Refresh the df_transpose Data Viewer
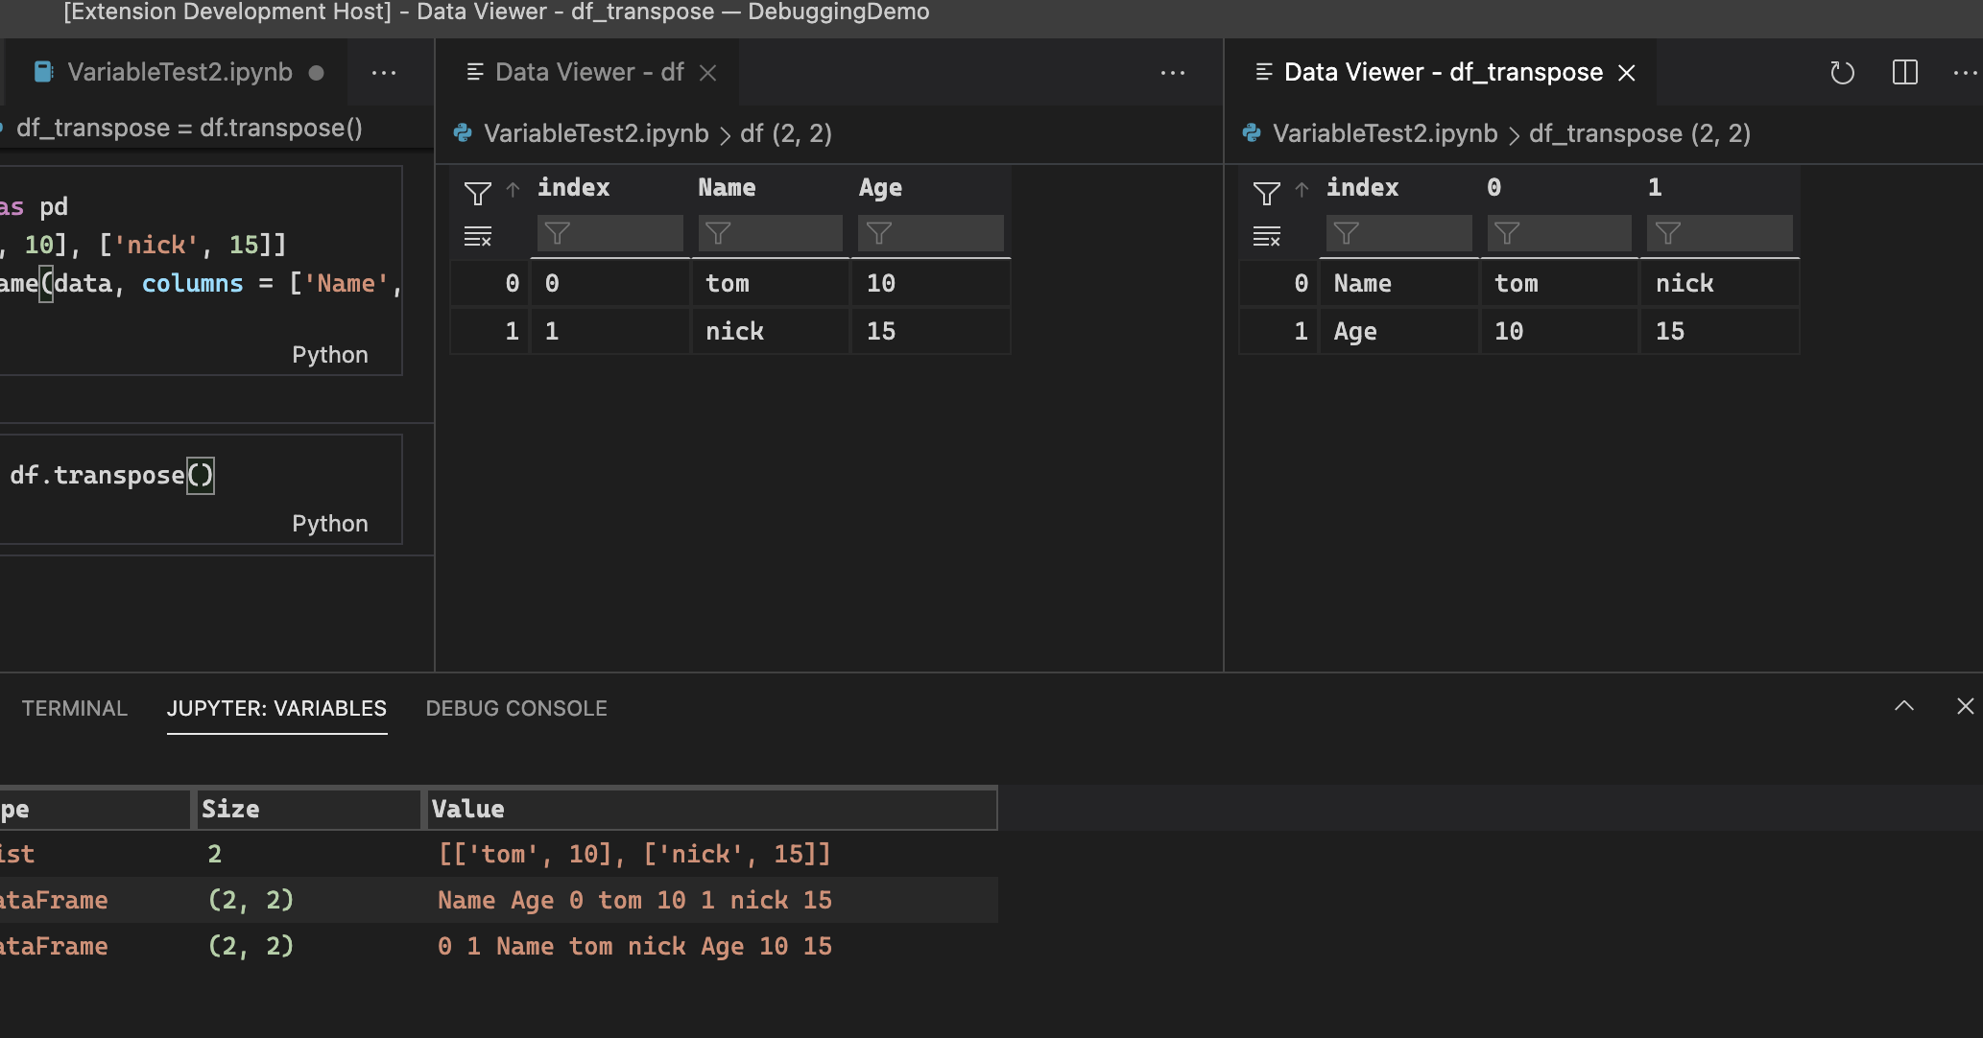This screenshot has width=1983, height=1038. (x=1842, y=73)
